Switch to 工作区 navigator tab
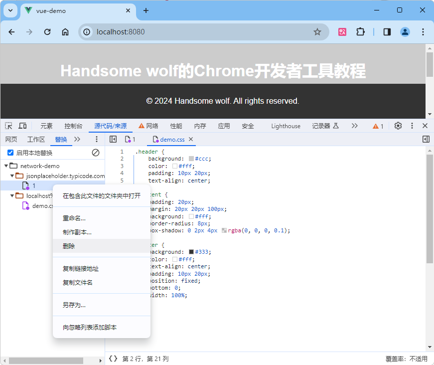 tap(36, 139)
